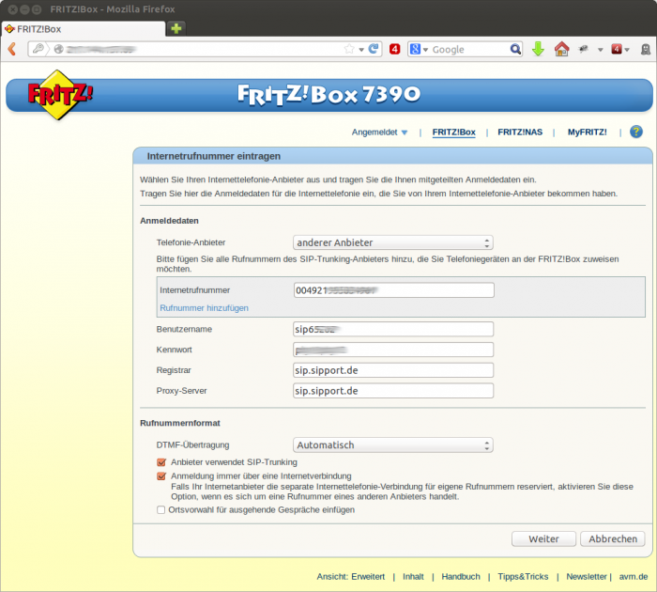Go to Firefox home page icon
The width and height of the screenshot is (657, 592).
click(x=561, y=49)
